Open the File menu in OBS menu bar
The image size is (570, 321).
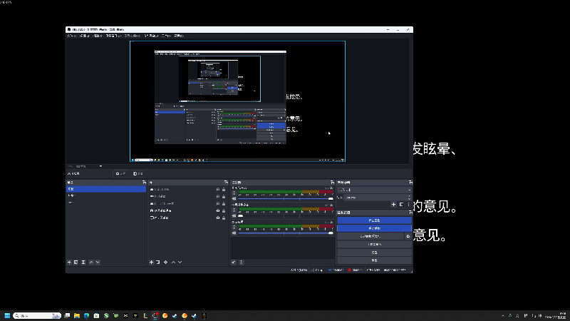72,35
